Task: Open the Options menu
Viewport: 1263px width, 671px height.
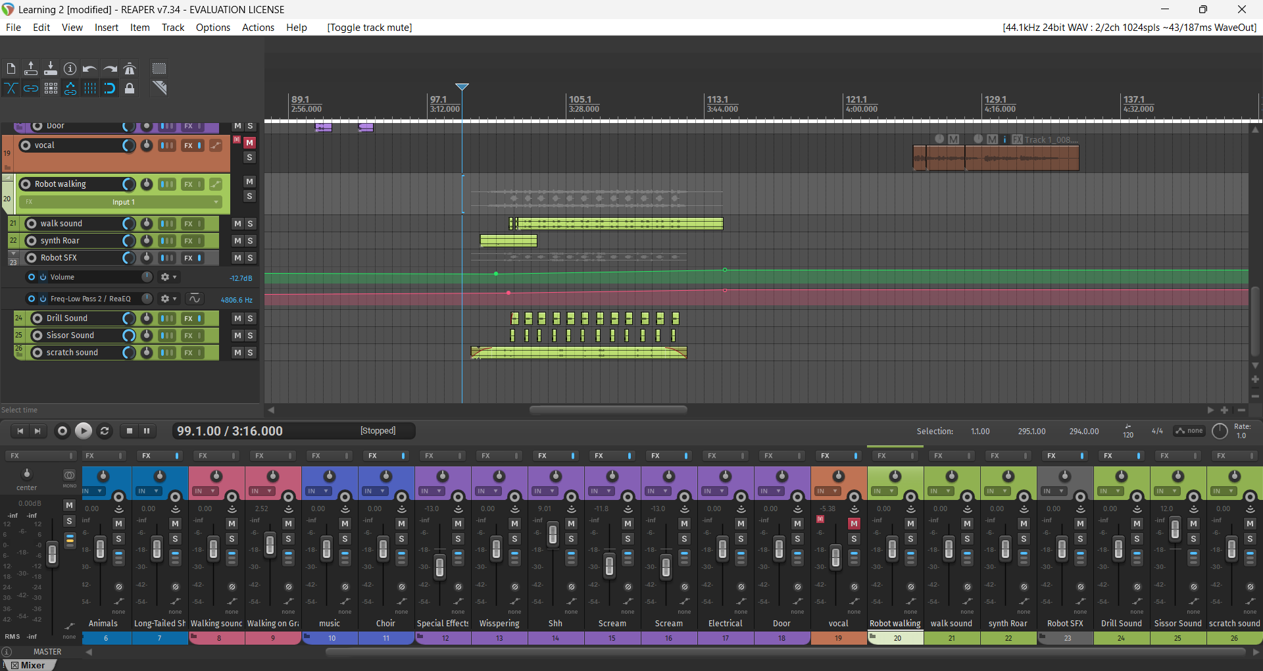Action: coord(213,28)
